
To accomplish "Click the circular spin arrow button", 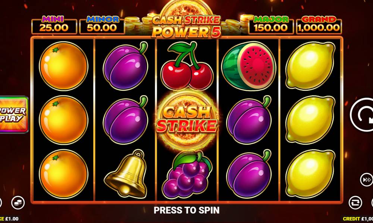I will (x=362, y=115).
